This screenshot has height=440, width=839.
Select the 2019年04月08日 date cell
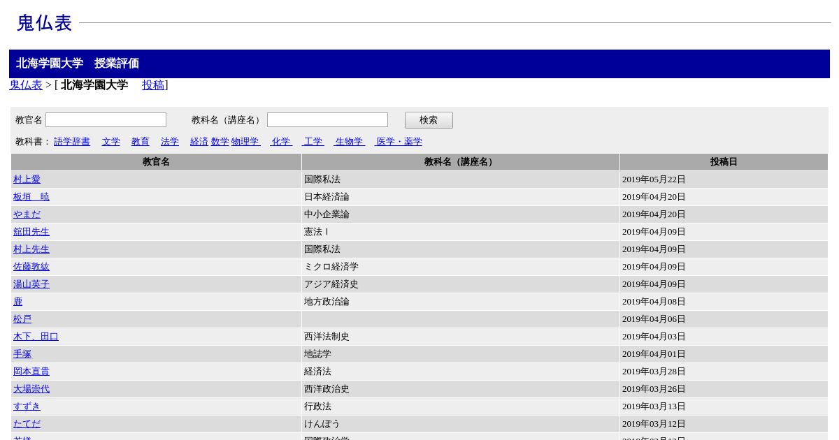(x=724, y=302)
